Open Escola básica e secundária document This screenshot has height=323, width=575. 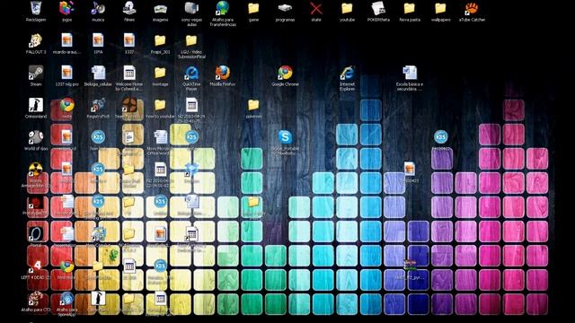pyautogui.click(x=410, y=73)
